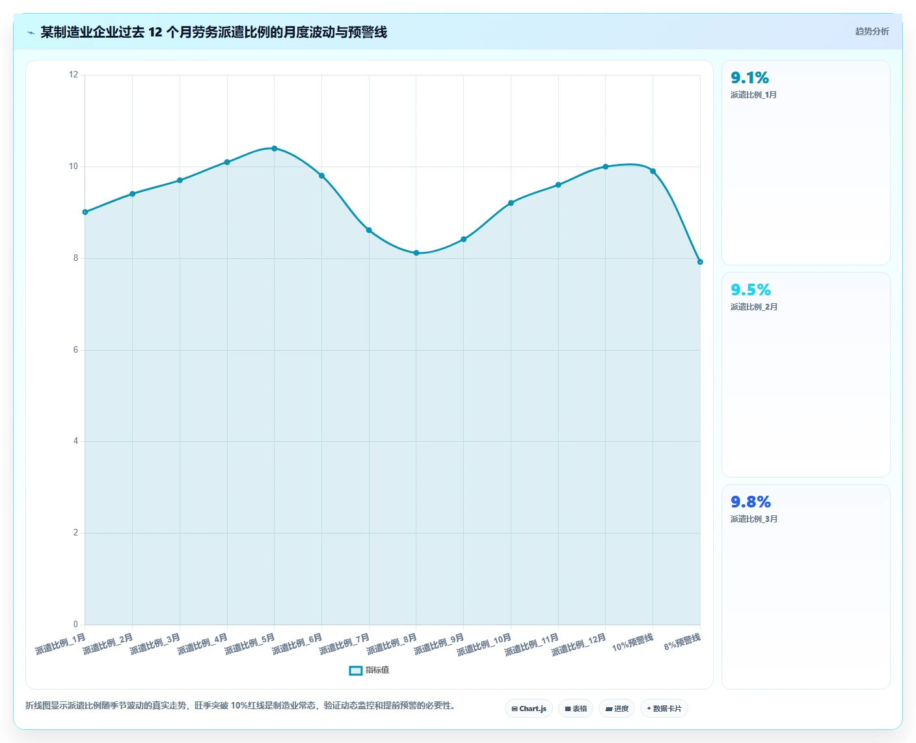Click the 10%预警线 x-axis label
This screenshot has width=916, height=743.
[x=632, y=642]
